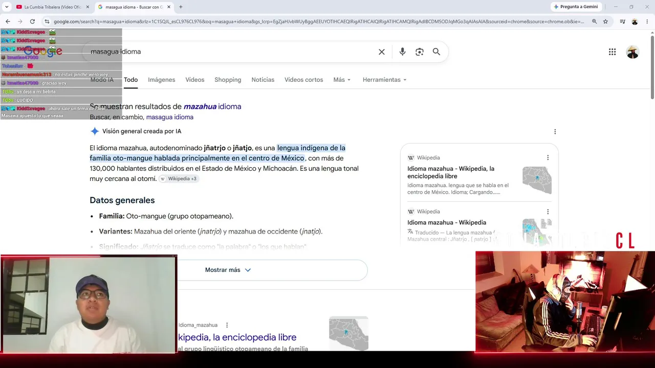The height and width of the screenshot is (368, 655).
Task: Click the Variantes: Mazahua del oriente bullet
Action: pyautogui.click(x=211, y=232)
